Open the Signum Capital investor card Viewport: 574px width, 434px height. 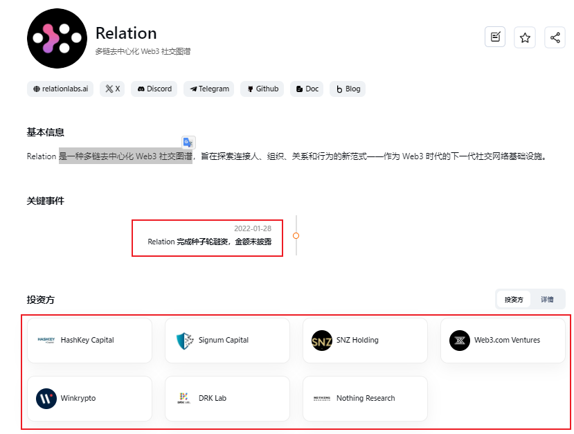(227, 341)
